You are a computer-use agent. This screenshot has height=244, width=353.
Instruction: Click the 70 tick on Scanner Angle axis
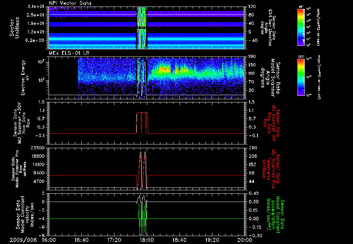tap(251, 82)
